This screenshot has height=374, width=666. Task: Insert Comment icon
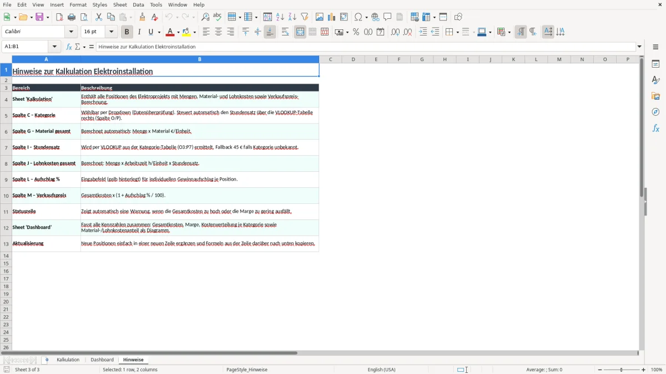coord(387,17)
